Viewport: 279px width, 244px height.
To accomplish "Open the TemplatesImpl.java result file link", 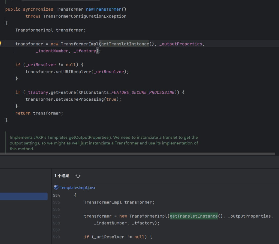I will [77, 187].
